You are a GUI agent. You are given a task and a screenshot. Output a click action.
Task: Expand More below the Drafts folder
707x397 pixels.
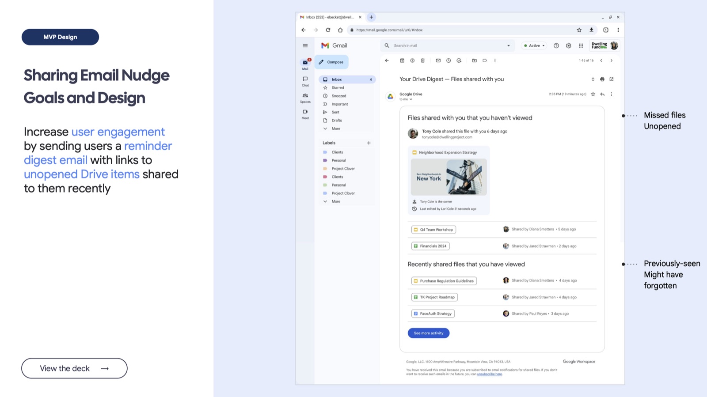pos(336,129)
